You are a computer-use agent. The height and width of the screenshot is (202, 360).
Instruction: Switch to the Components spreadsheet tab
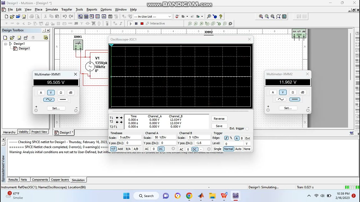40,180
